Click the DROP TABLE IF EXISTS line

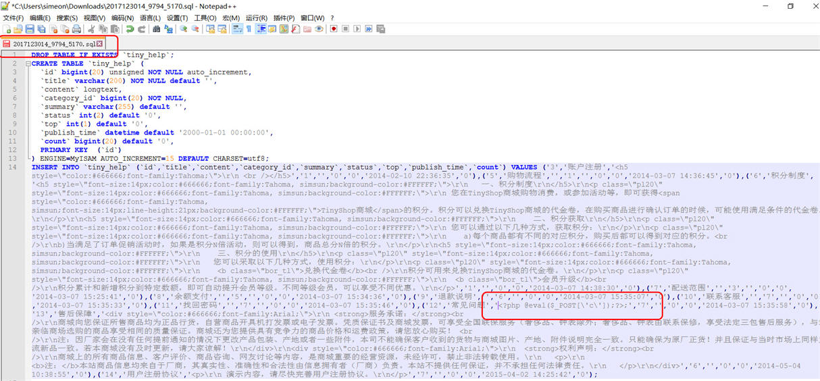click(103, 55)
